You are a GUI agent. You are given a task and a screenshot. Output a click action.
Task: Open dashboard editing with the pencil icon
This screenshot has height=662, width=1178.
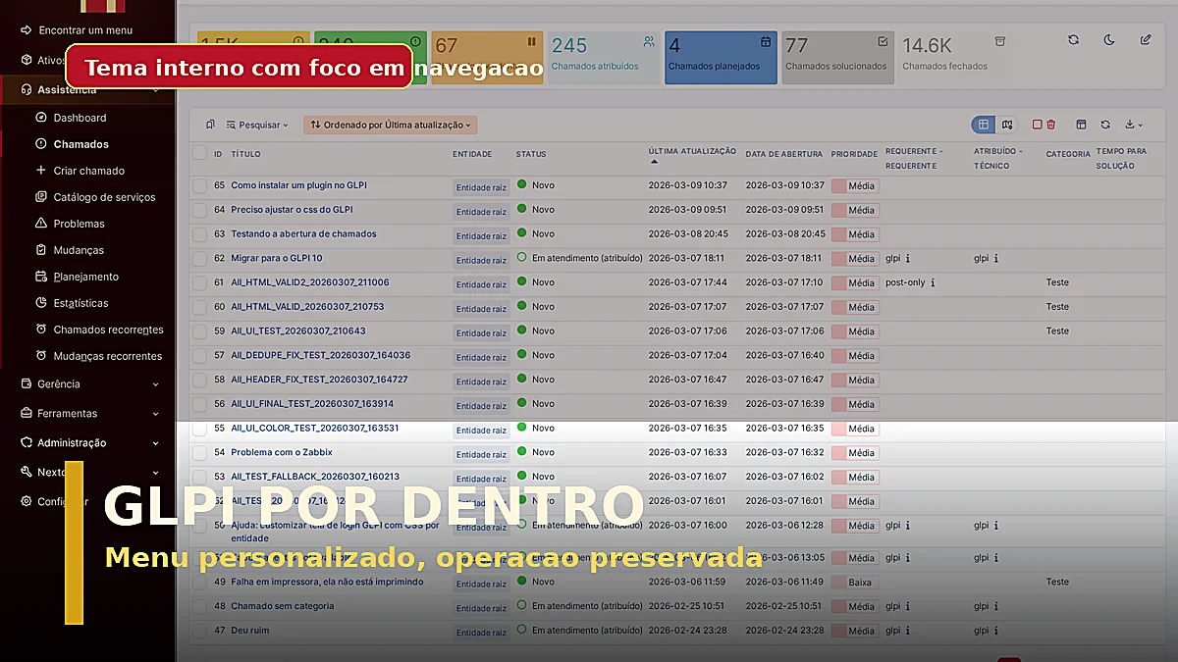click(1144, 39)
